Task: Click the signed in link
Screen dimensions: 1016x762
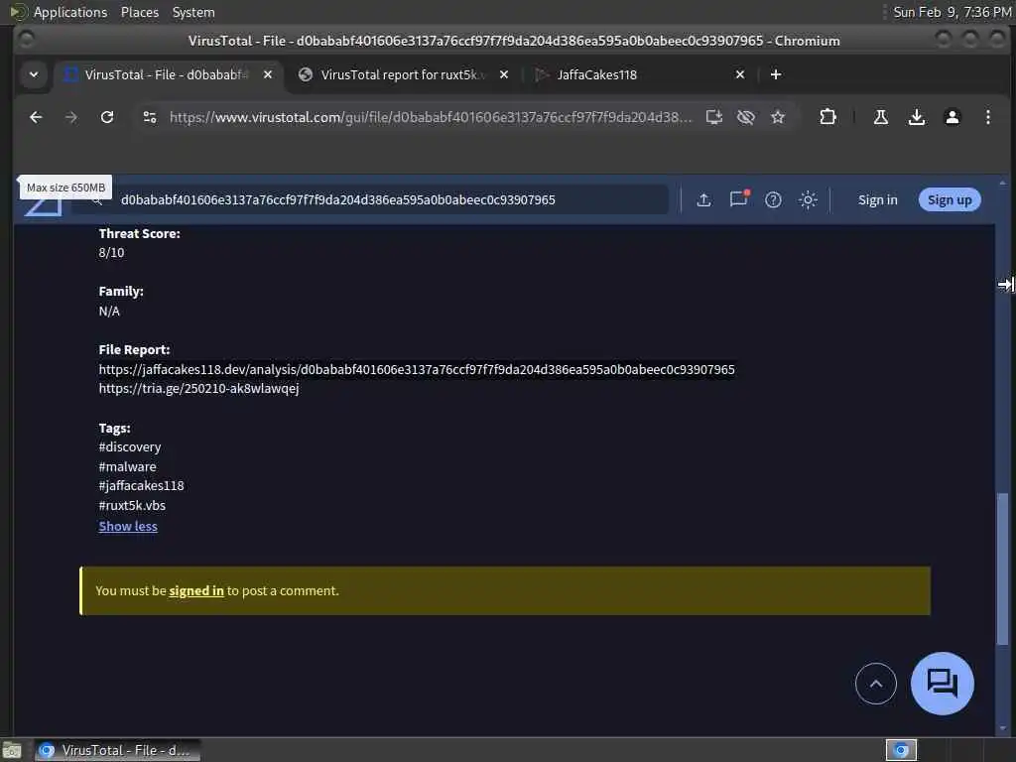Action: (196, 591)
